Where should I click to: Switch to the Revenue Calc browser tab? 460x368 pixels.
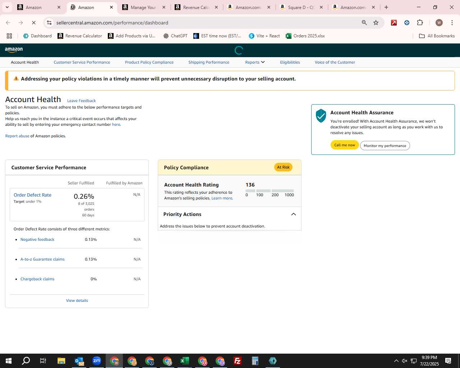[x=196, y=7]
